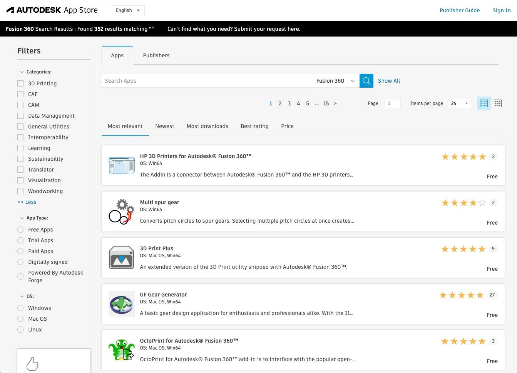Screen dimensions: 517x373
Task: Open the Items per page dropdown
Action: [x=459, y=103]
